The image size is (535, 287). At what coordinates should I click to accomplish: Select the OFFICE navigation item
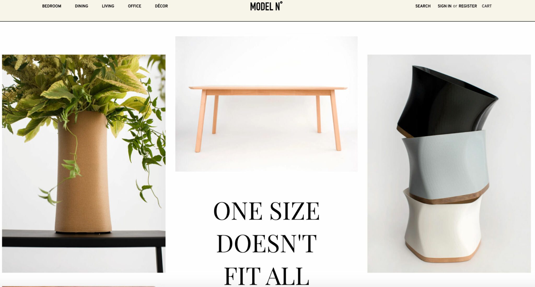(x=135, y=6)
